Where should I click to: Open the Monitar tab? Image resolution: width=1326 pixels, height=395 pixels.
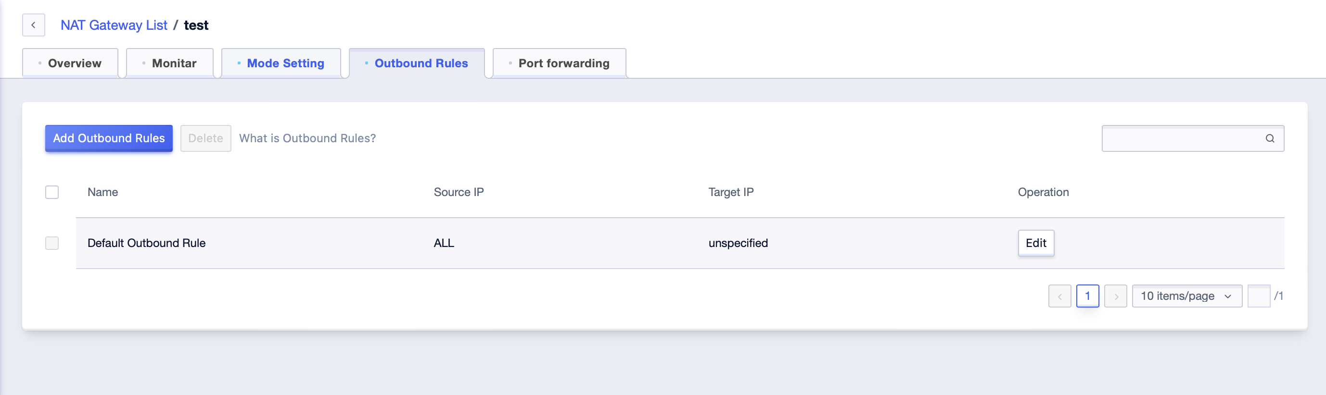coord(169,63)
